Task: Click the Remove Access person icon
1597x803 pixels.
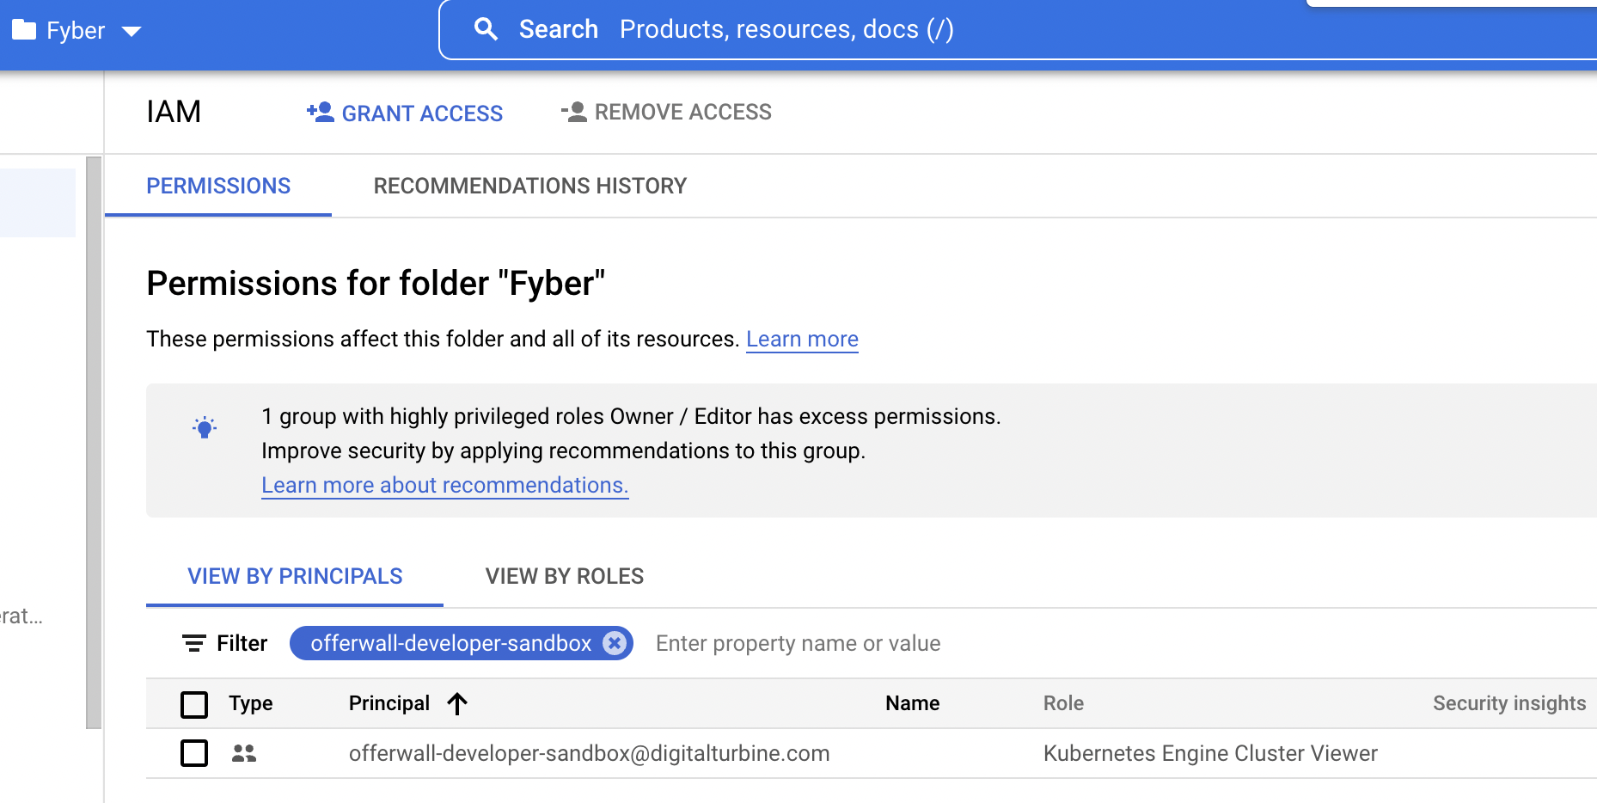Action: pyautogui.click(x=574, y=113)
